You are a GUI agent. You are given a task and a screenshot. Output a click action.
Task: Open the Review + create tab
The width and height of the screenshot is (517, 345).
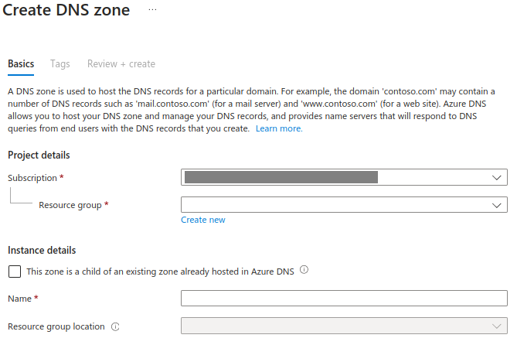(121, 63)
